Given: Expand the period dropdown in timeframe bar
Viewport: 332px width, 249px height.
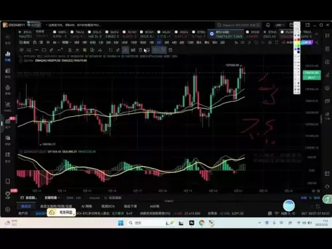Looking at the screenshot, I should [66, 42].
